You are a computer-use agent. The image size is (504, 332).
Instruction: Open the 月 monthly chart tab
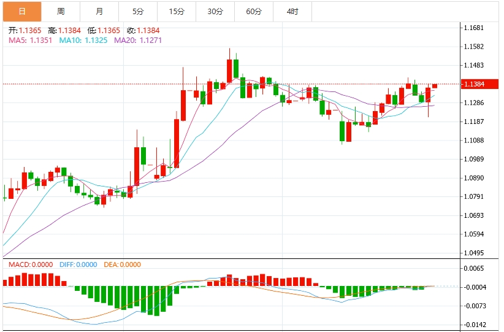[x=99, y=12]
